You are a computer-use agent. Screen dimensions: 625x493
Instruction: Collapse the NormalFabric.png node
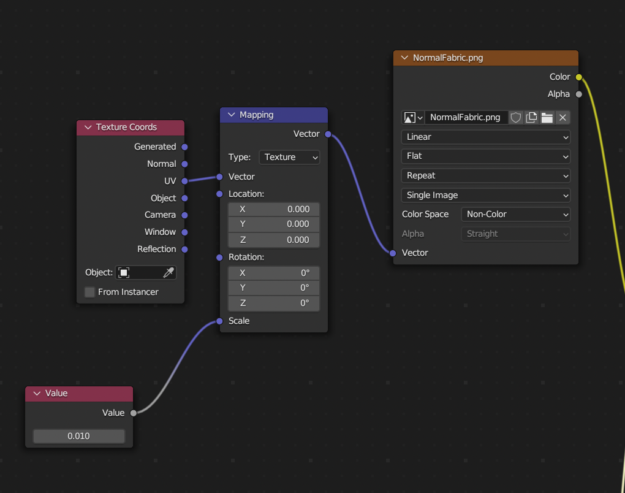(x=404, y=58)
